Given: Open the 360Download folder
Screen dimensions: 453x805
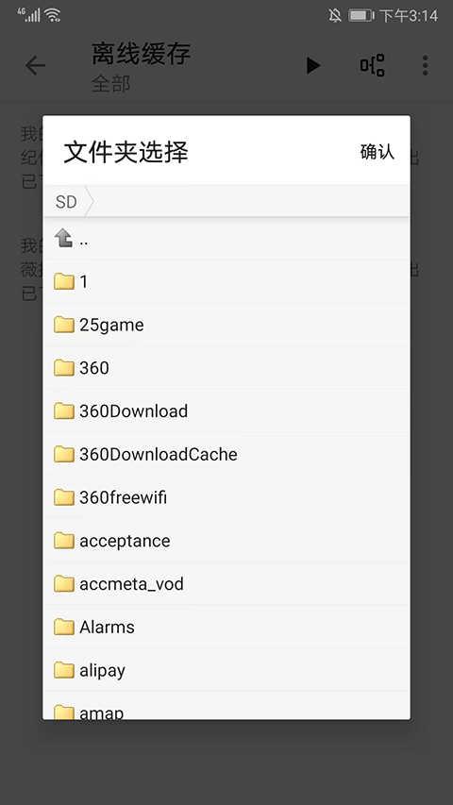Looking at the screenshot, I should [226, 411].
